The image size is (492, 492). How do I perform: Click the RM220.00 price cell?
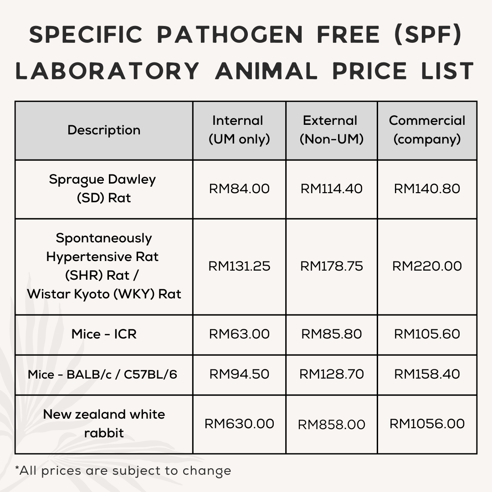[427, 266]
